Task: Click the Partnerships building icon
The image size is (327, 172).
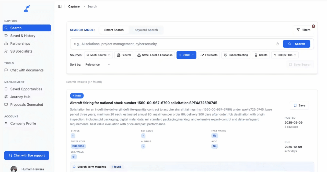Action: [x=6, y=43]
